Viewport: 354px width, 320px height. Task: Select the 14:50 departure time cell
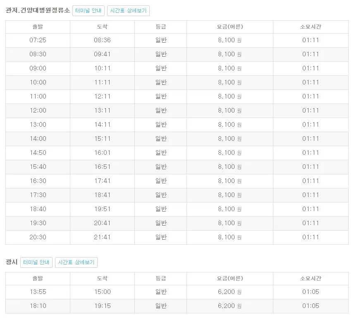(x=38, y=152)
